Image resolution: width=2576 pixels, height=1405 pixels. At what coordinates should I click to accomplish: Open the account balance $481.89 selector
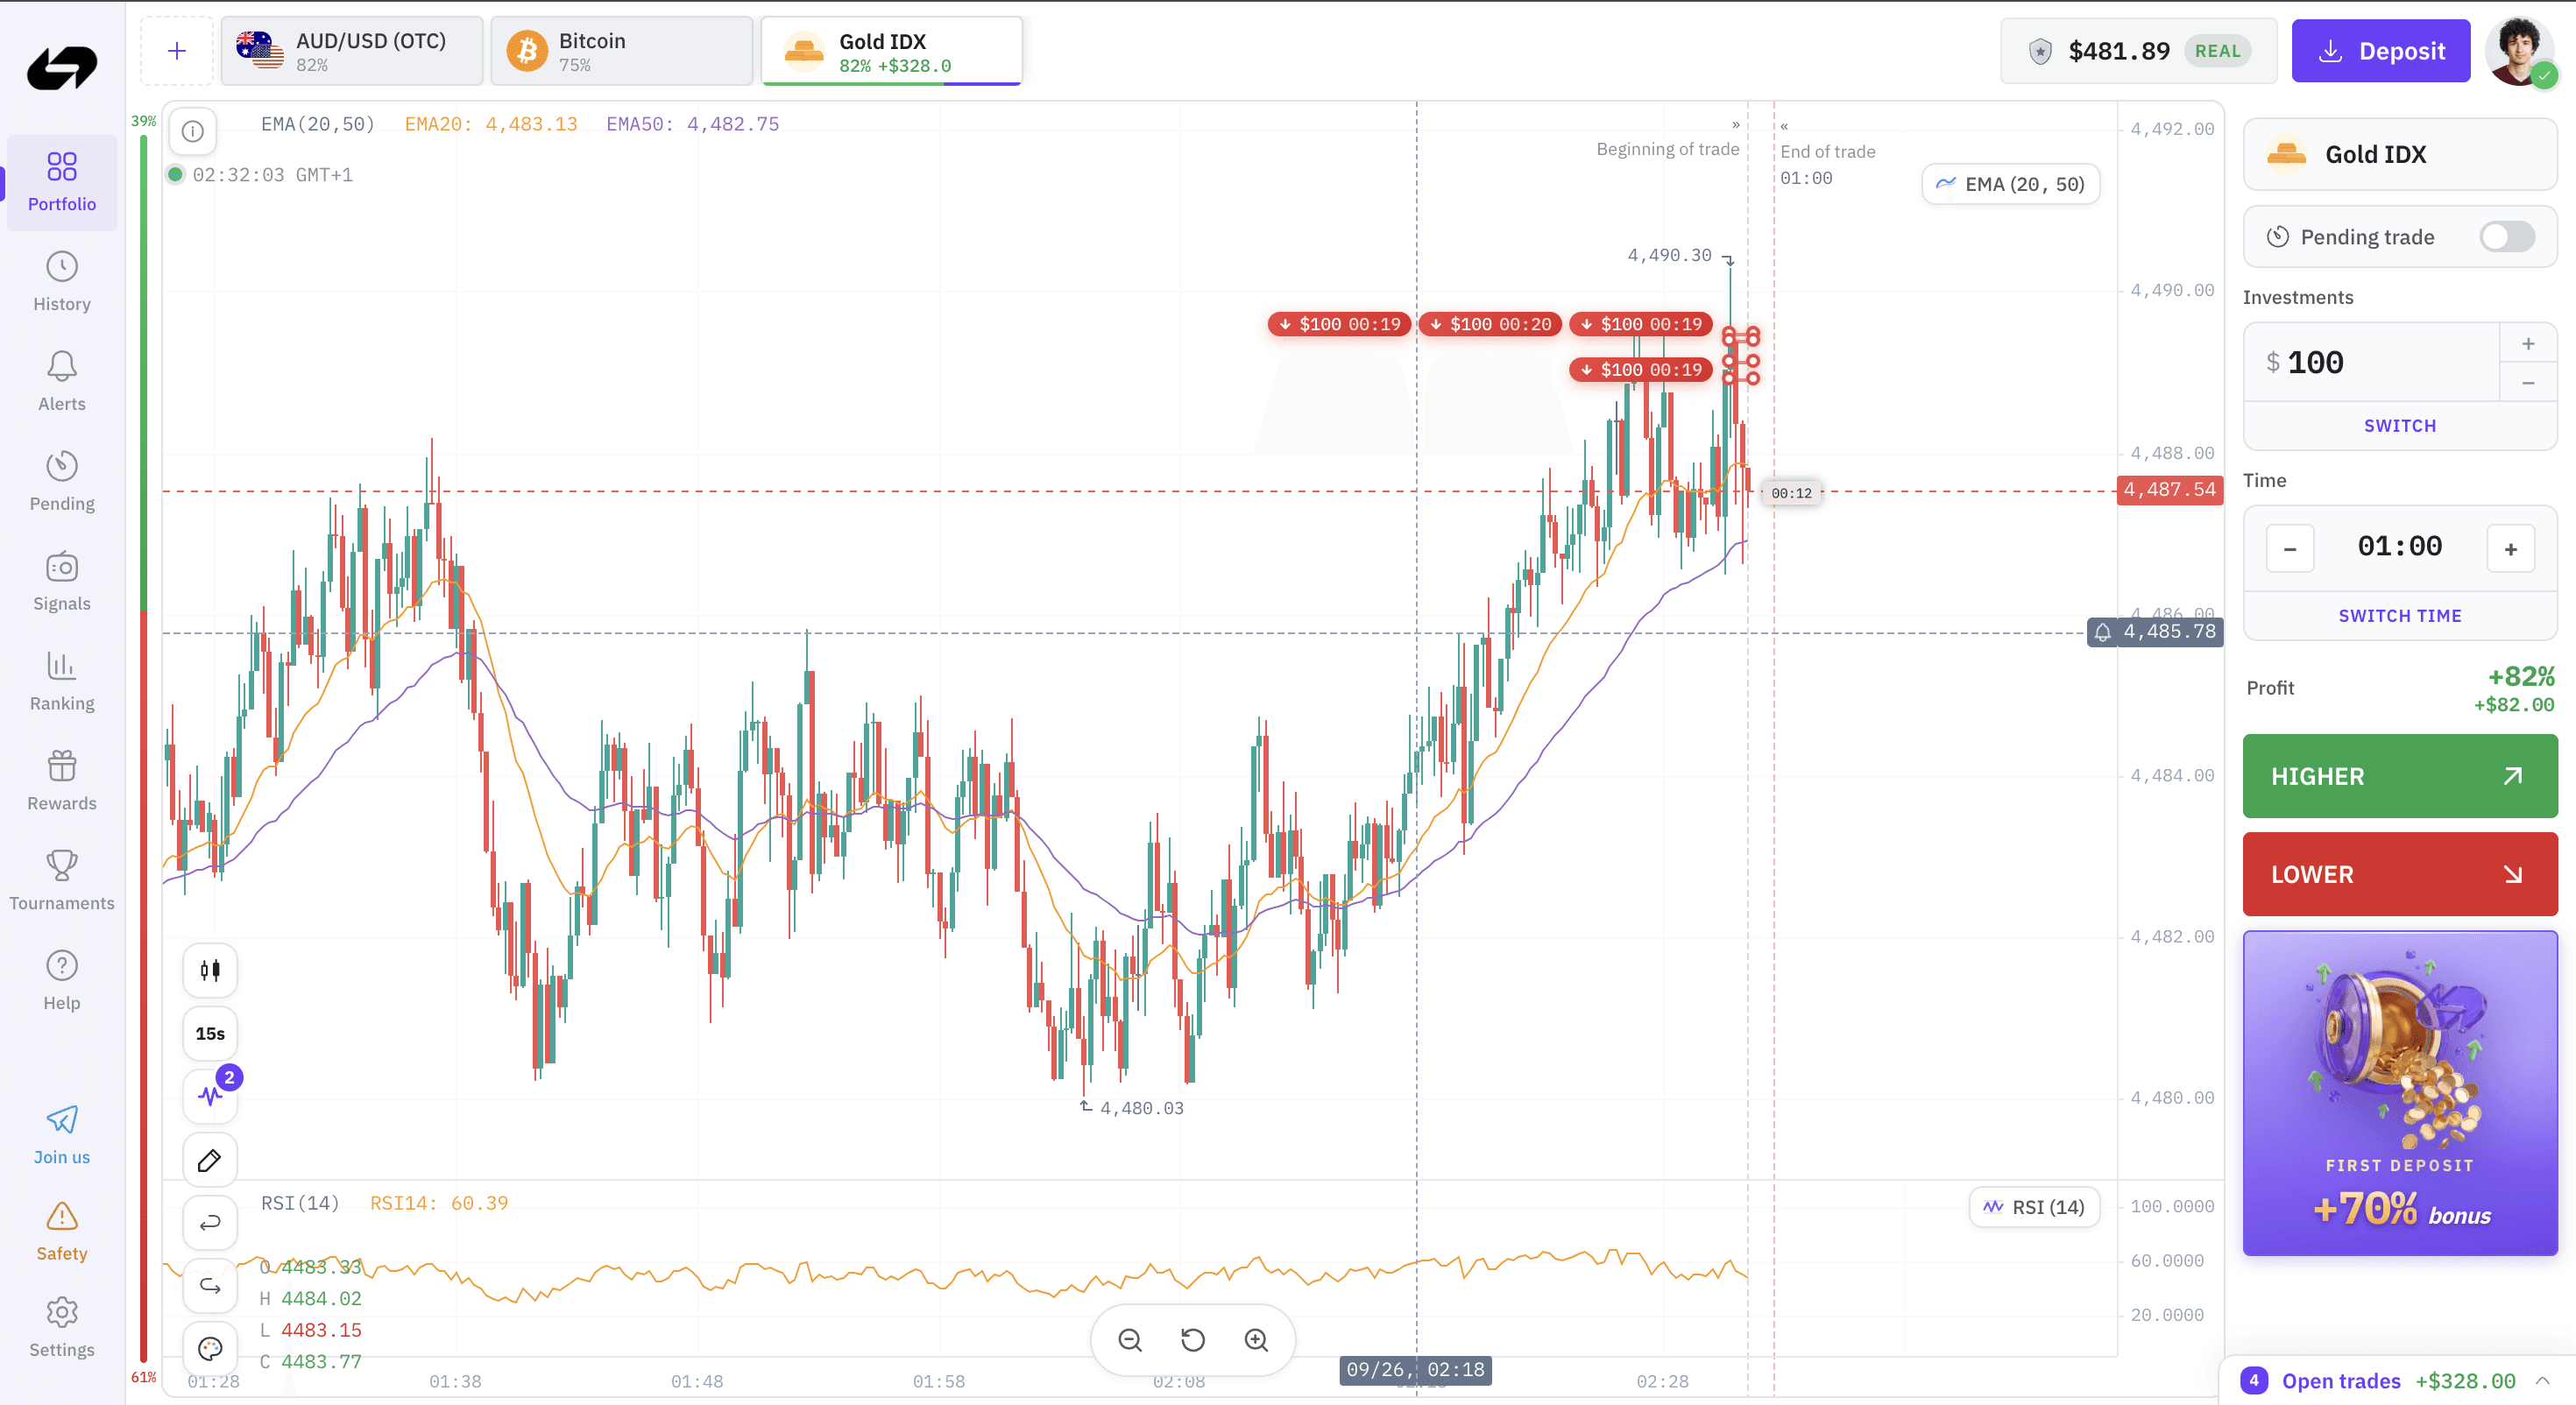point(2138,51)
